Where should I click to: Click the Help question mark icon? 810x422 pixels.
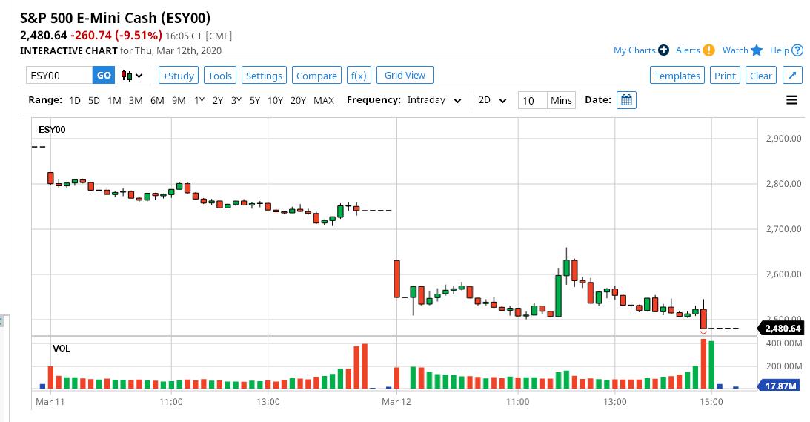[x=797, y=50]
